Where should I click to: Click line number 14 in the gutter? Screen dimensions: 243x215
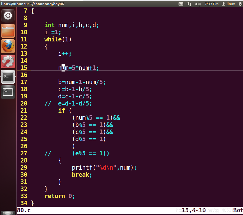click(x=24, y=61)
